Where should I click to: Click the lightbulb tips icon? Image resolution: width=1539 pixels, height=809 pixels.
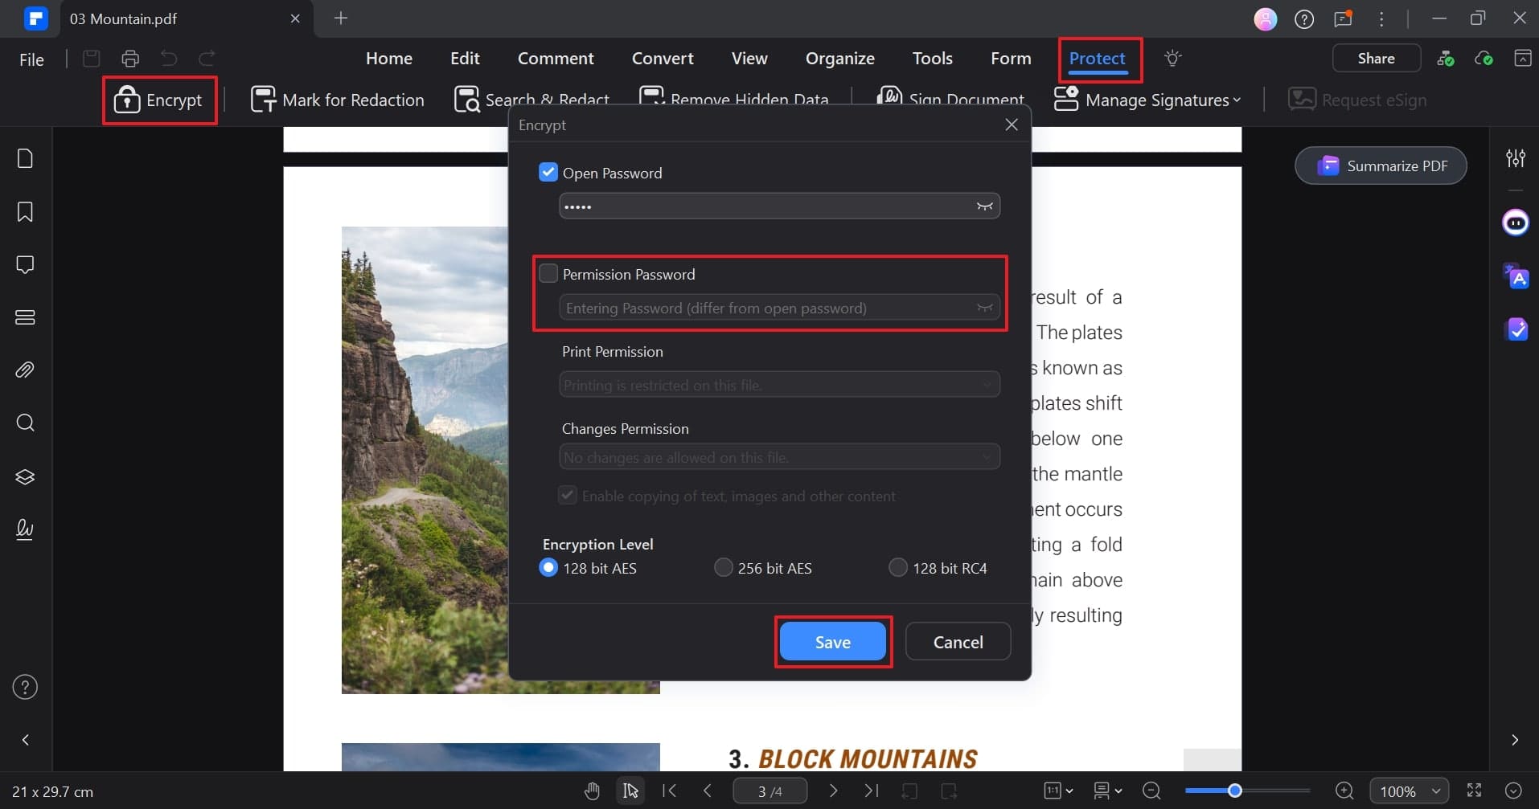1173,58
